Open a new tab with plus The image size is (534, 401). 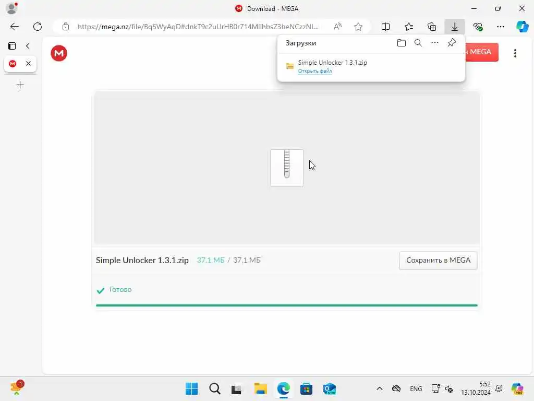coord(20,85)
